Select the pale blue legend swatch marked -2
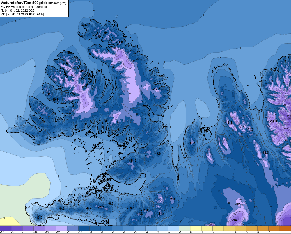This screenshot has height=234, width=291. [173, 228]
